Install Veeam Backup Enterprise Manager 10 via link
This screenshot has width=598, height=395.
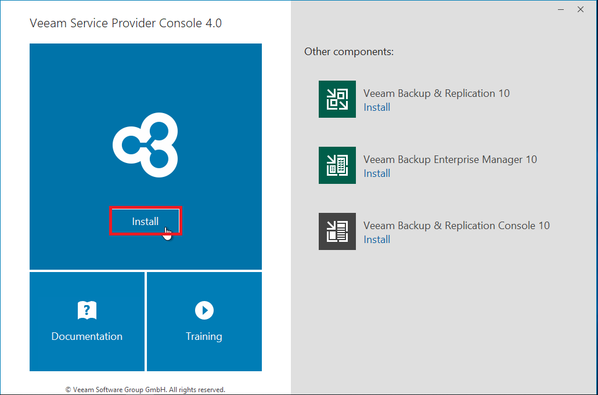pos(377,173)
